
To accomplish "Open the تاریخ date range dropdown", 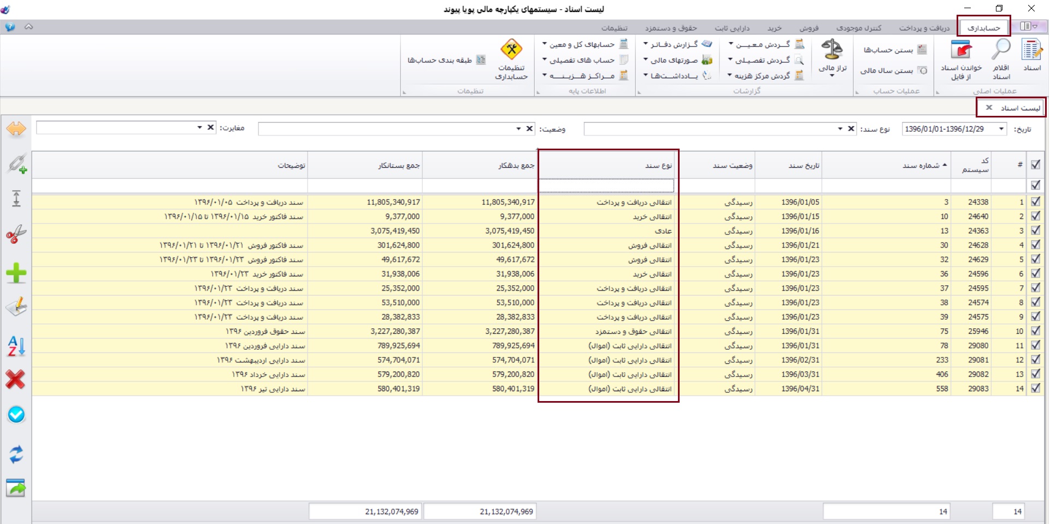I will pyautogui.click(x=1001, y=129).
